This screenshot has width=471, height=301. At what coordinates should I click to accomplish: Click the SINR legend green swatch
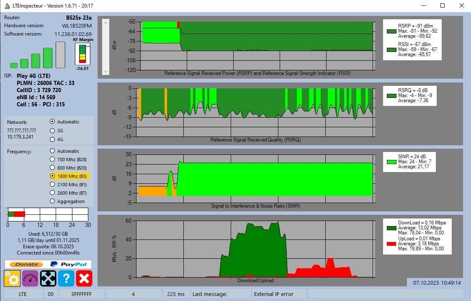point(391,162)
